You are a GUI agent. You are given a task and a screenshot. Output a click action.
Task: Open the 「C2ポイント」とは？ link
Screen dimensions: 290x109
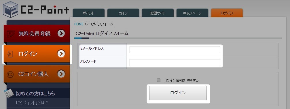click(32, 103)
